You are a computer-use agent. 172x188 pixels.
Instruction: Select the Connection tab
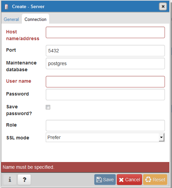point(35,19)
